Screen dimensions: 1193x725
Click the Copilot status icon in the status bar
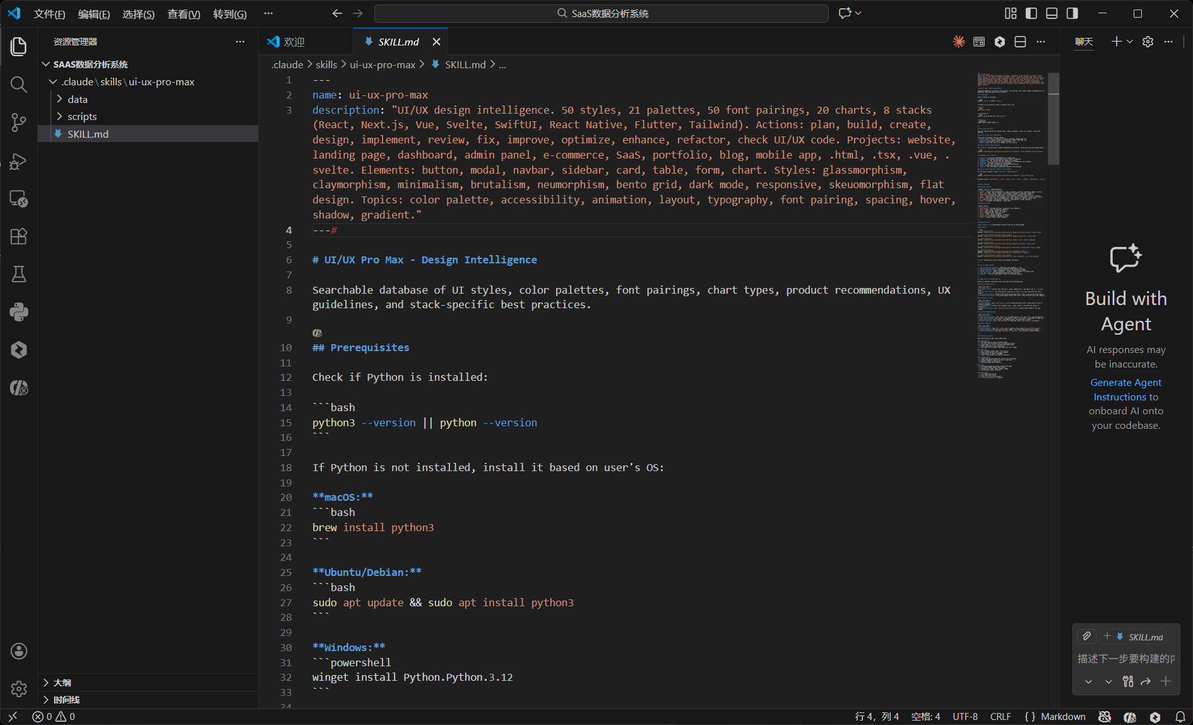tap(1105, 717)
